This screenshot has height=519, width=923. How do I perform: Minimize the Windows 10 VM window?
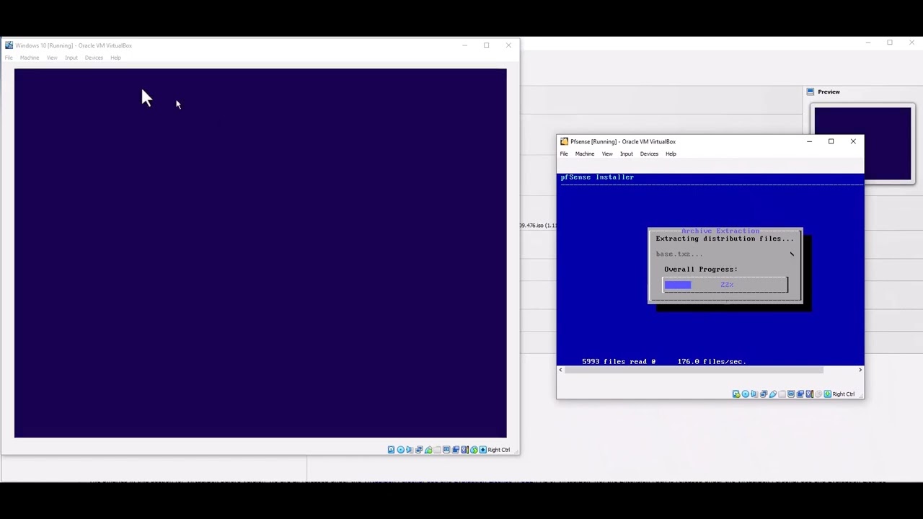(464, 45)
